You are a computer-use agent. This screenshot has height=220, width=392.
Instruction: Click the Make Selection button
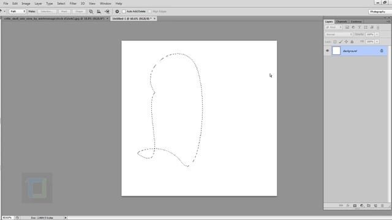click(47, 12)
